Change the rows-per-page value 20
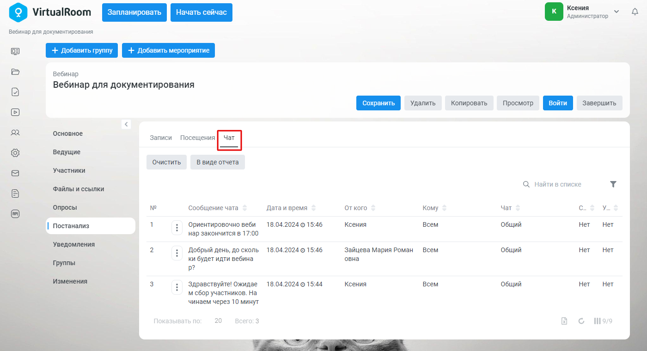 [x=218, y=321]
